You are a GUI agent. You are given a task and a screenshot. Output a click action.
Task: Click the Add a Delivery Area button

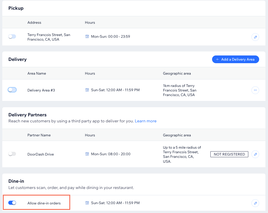click(x=235, y=59)
